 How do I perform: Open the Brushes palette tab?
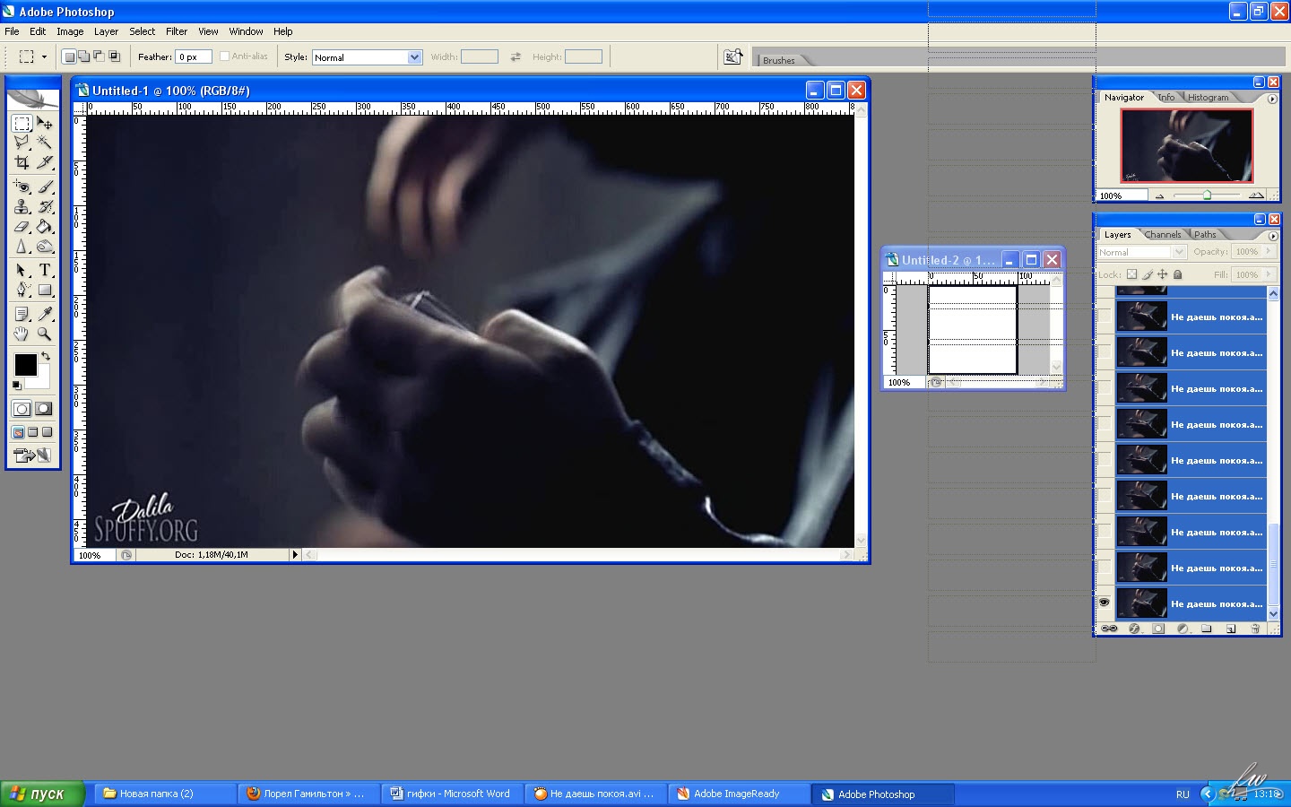(x=779, y=60)
